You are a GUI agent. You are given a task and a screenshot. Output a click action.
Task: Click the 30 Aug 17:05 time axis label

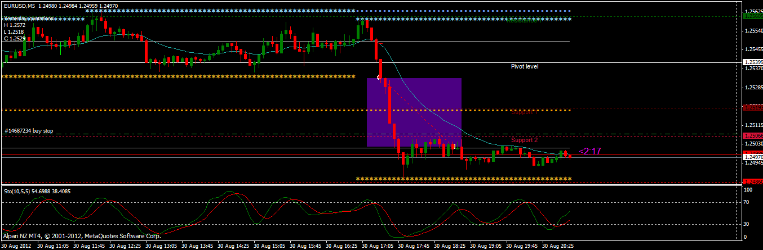click(x=379, y=246)
